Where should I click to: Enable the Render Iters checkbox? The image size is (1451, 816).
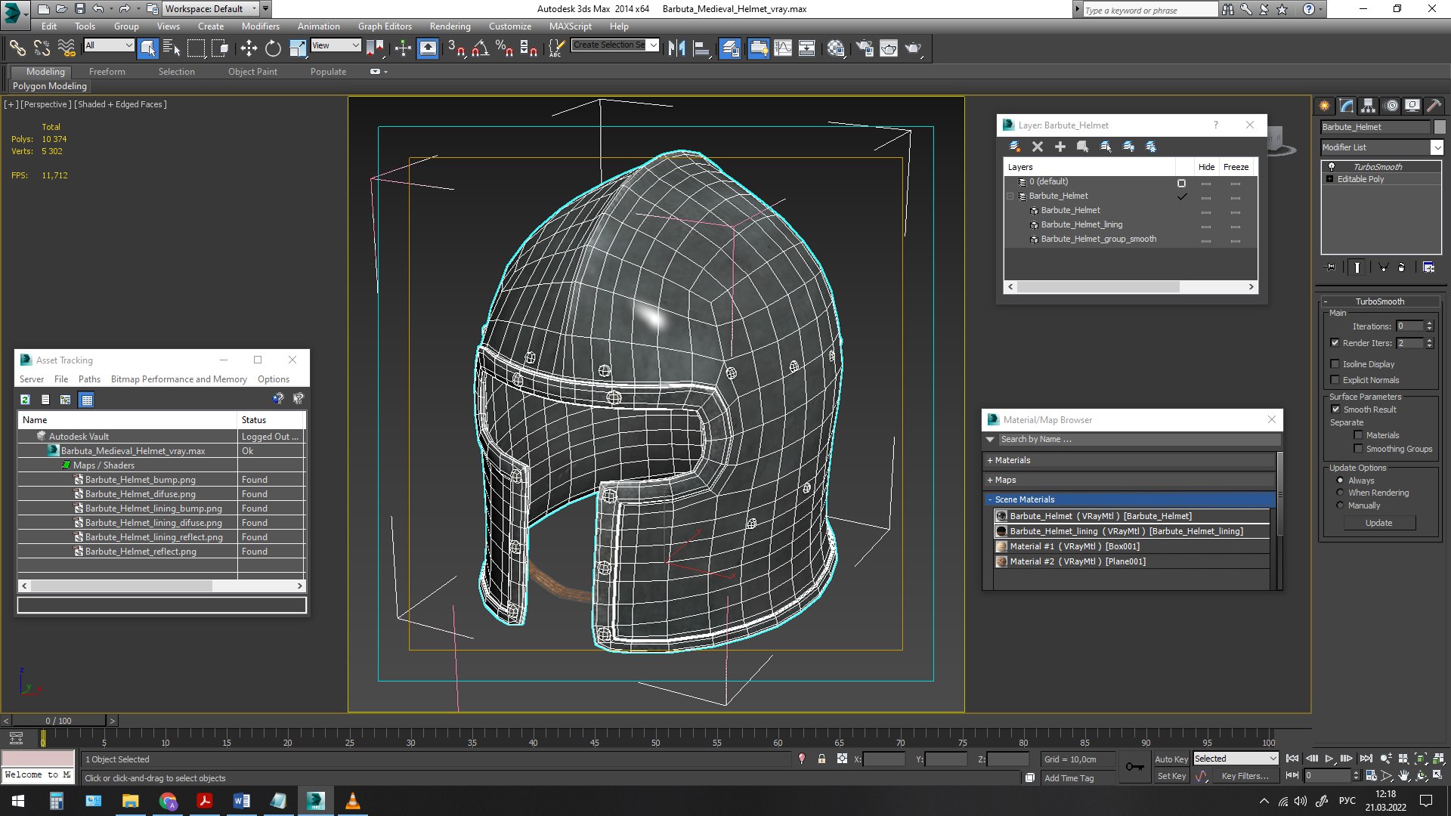[1335, 343]
